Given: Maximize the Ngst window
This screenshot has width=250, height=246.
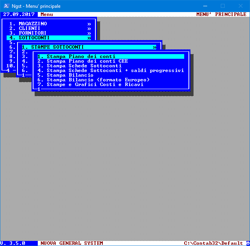Looking at the screenshot, I should coord(223,6).
